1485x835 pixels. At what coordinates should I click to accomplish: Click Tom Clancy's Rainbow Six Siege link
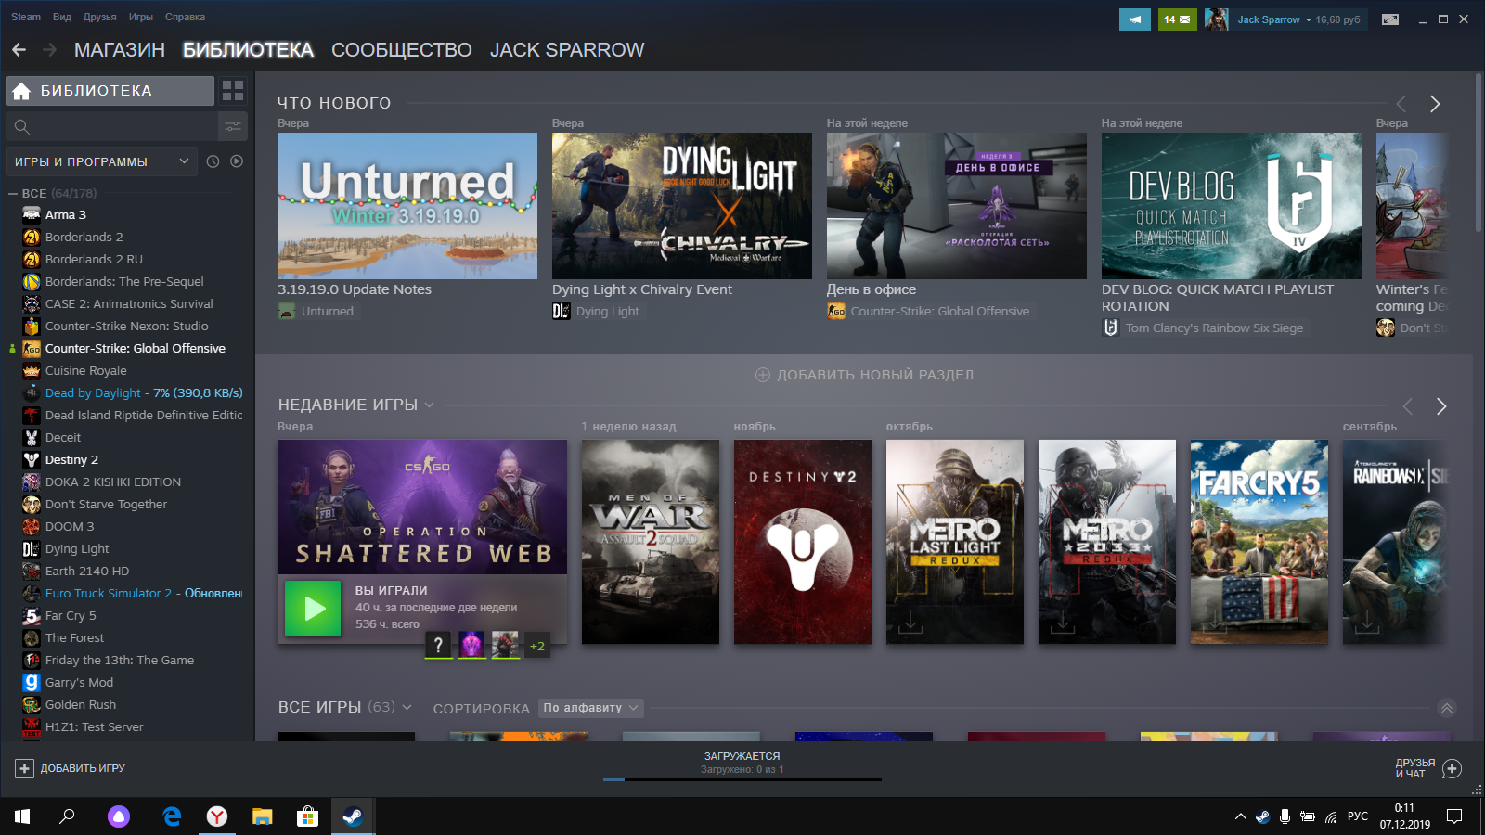click(1214, 328)
